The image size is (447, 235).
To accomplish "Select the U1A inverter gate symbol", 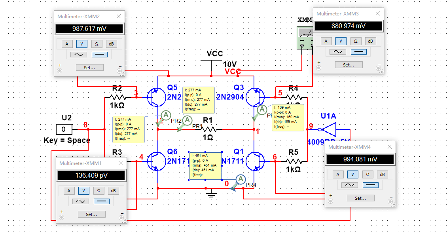I will click(x=328, y=129).
